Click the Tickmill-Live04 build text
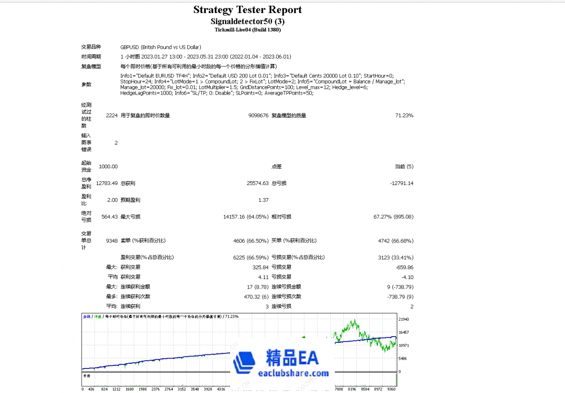This screenshot has width=565, height=393. (247, 30)
